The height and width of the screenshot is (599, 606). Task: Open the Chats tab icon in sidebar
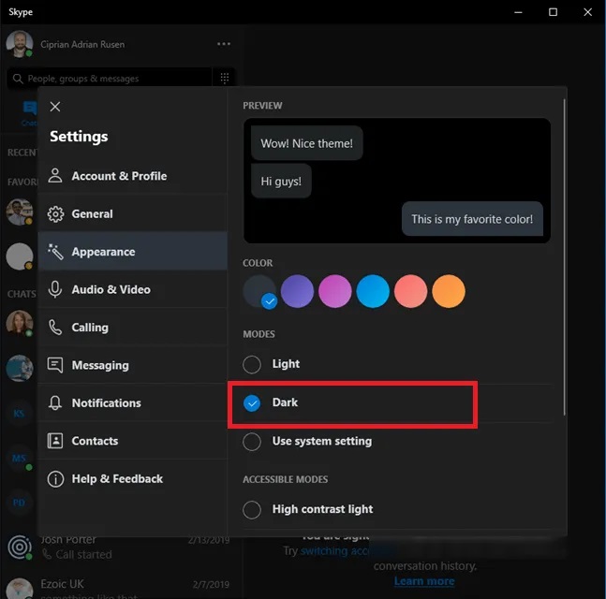click(x=30, y=109)
